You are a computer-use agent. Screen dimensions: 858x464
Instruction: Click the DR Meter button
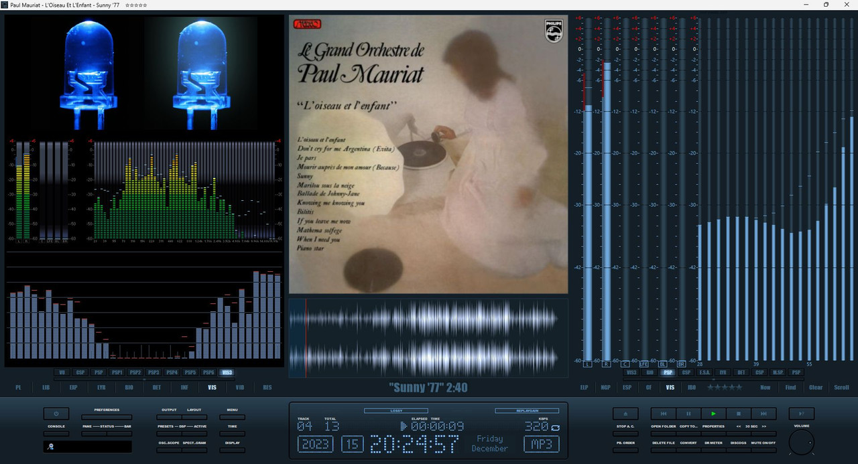(713, 450)
